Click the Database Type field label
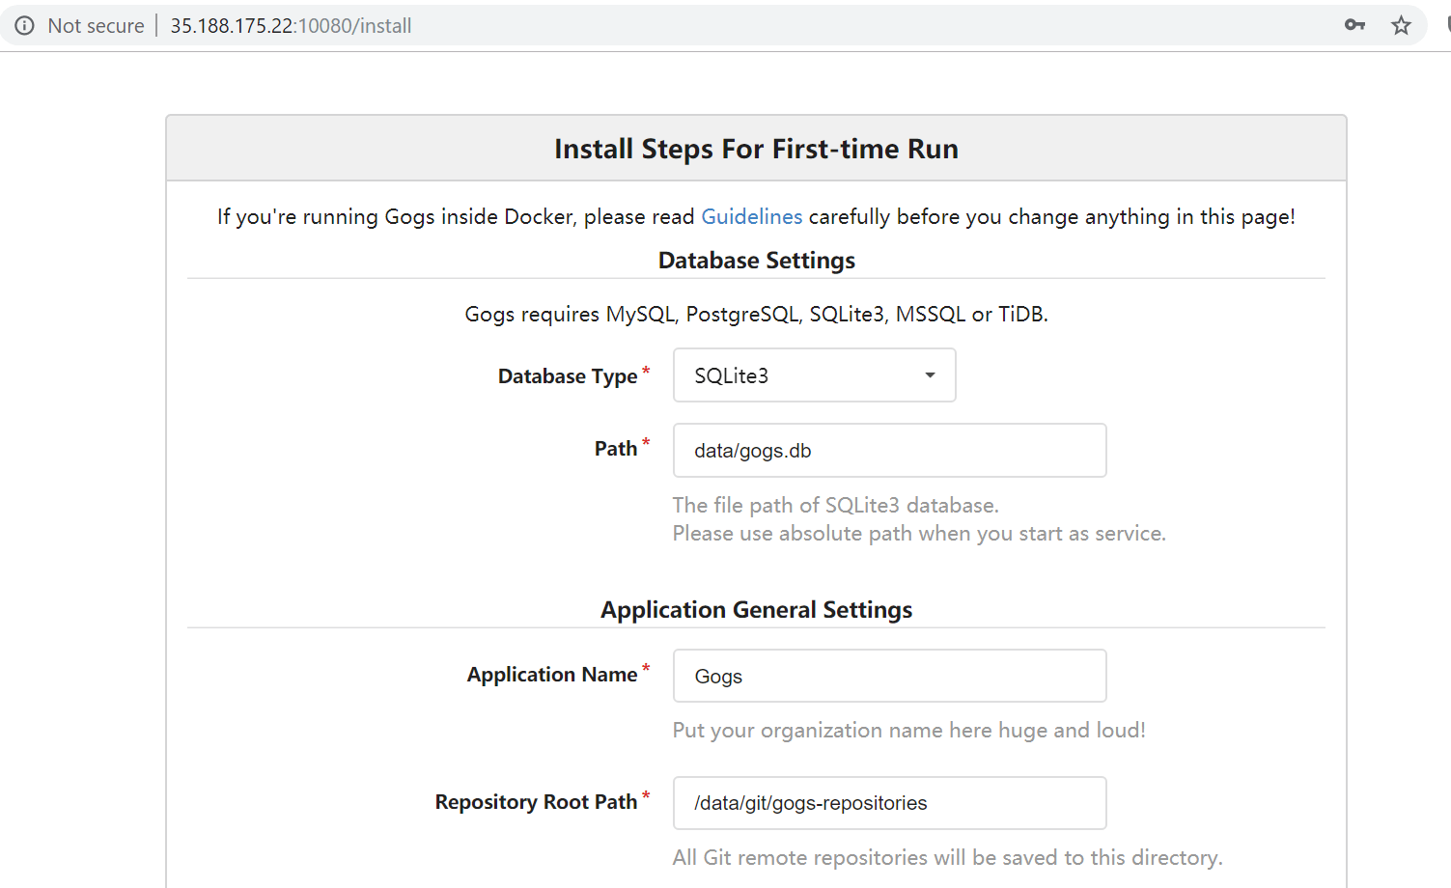Screen dimensions: 1451x888 coord(567,376)
